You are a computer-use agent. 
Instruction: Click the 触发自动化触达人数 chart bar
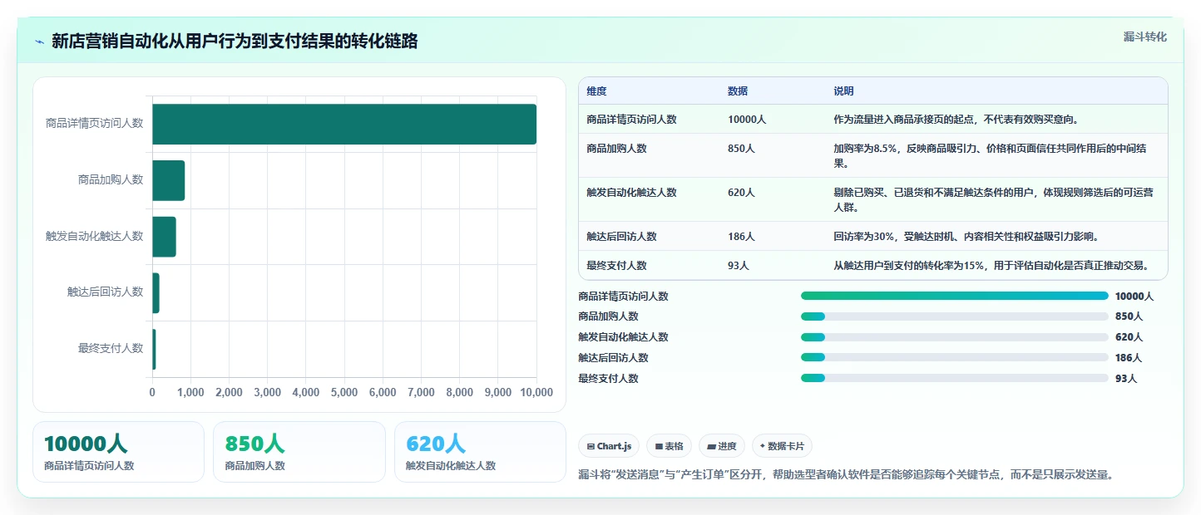pos(164,236)
